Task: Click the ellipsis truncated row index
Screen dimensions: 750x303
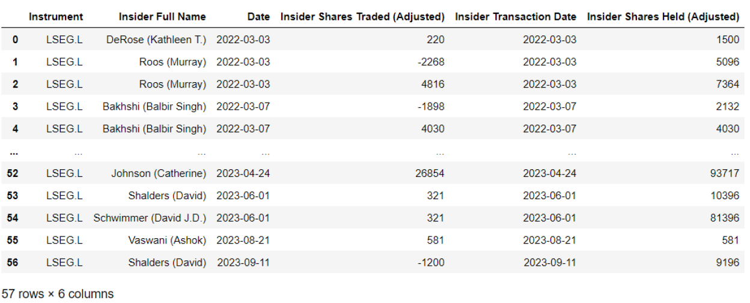Action: pyautogui.click(x=14, y=152)
